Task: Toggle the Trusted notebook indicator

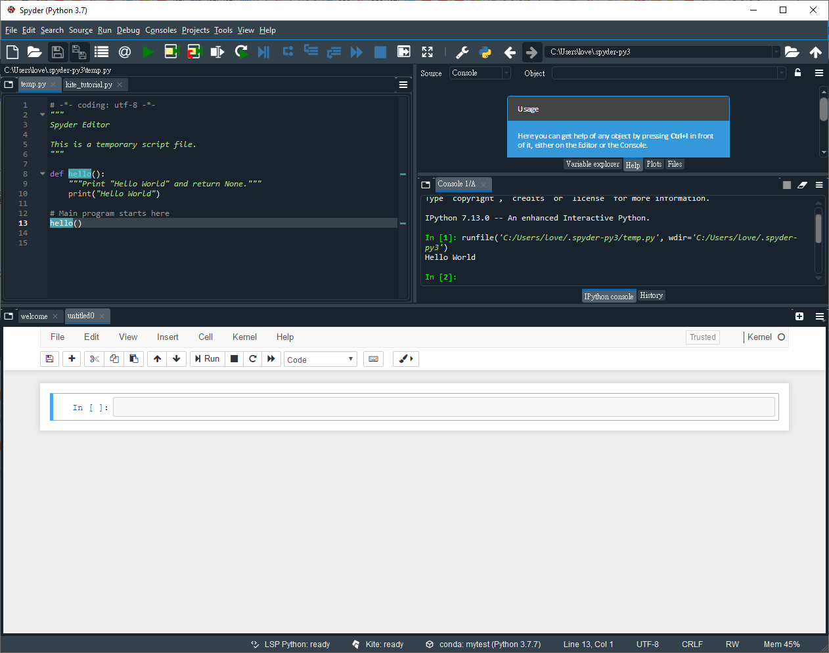Action: click(702, 337)
